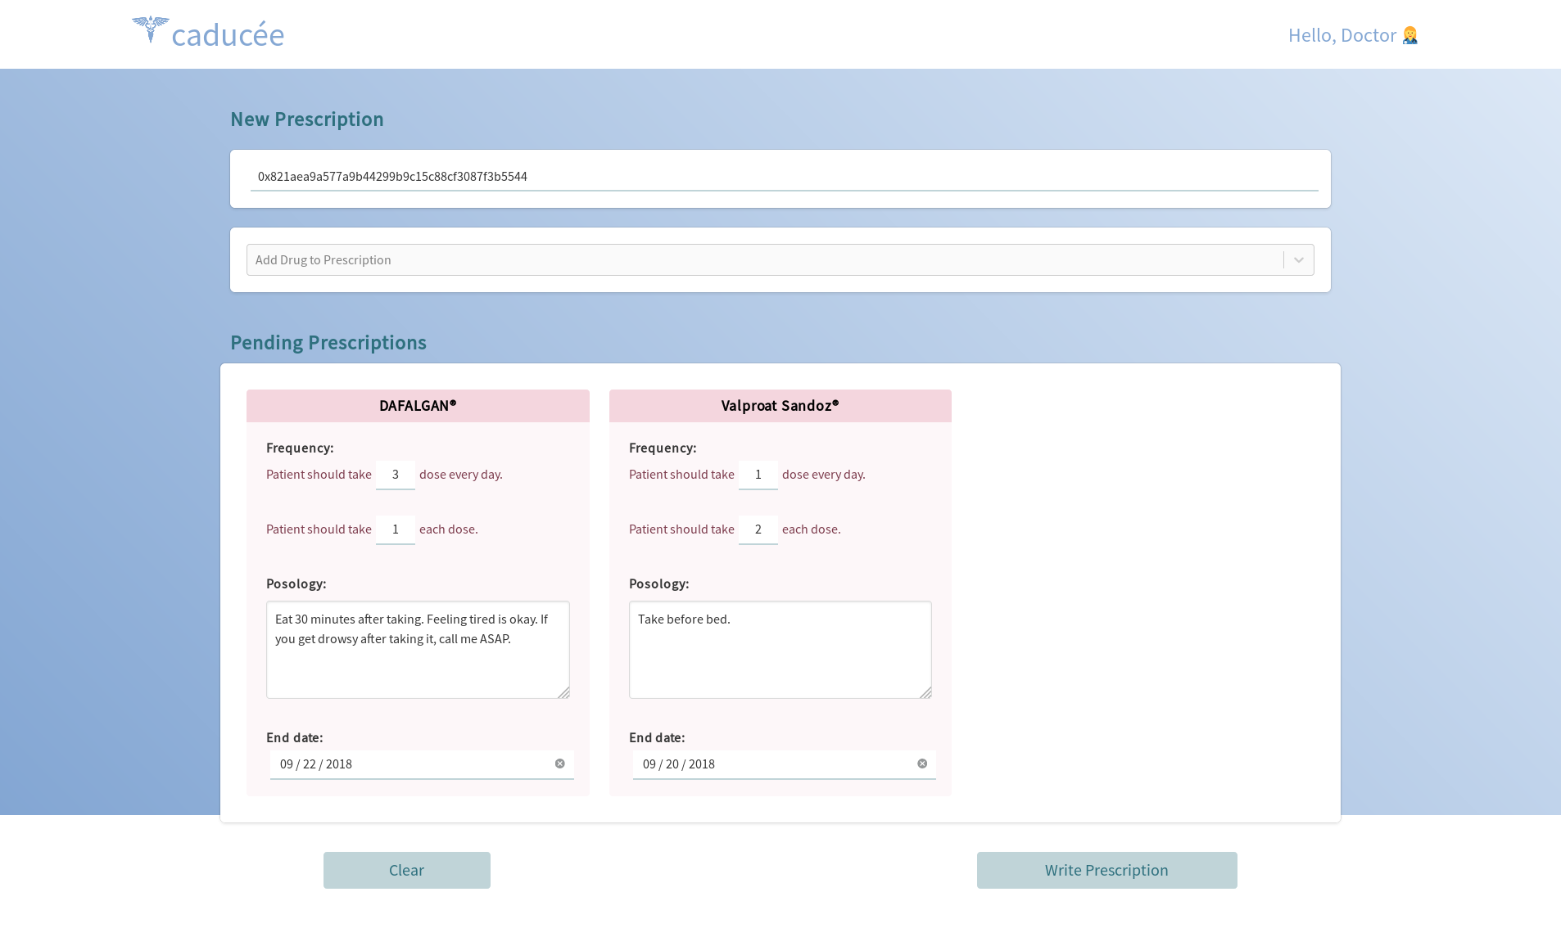Image resolution: width=1561 pixels, height=928 pixels.
Task: Edit Valproat Sandoz amount each dose field
Action: pyautogui.click(x=758, y=529)
